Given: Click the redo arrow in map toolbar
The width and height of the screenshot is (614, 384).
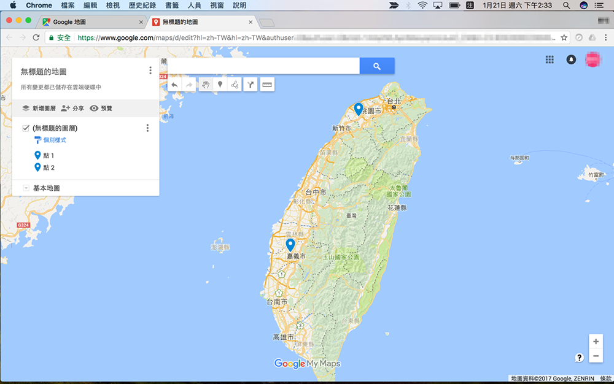Looking at the screenshot, I should click(x=189, y=85).
